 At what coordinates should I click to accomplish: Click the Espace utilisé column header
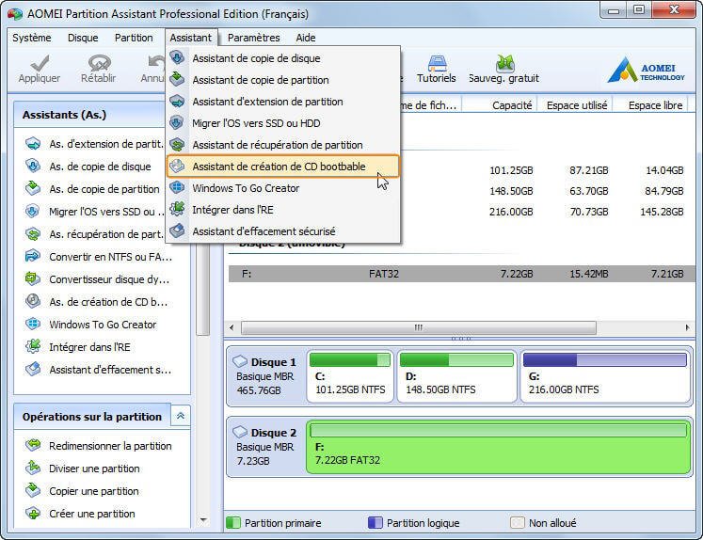click(575, 105)
